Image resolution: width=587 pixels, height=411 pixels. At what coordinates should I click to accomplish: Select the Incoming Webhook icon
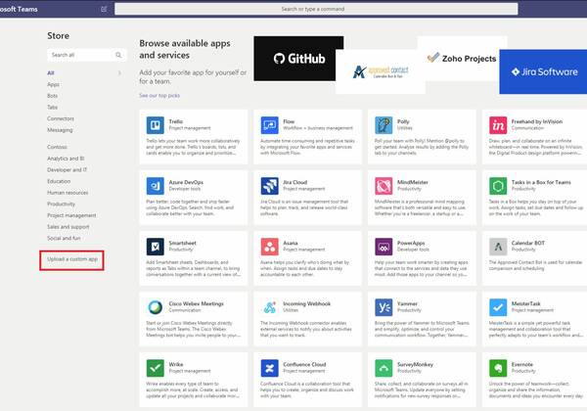tap(270, 307)
